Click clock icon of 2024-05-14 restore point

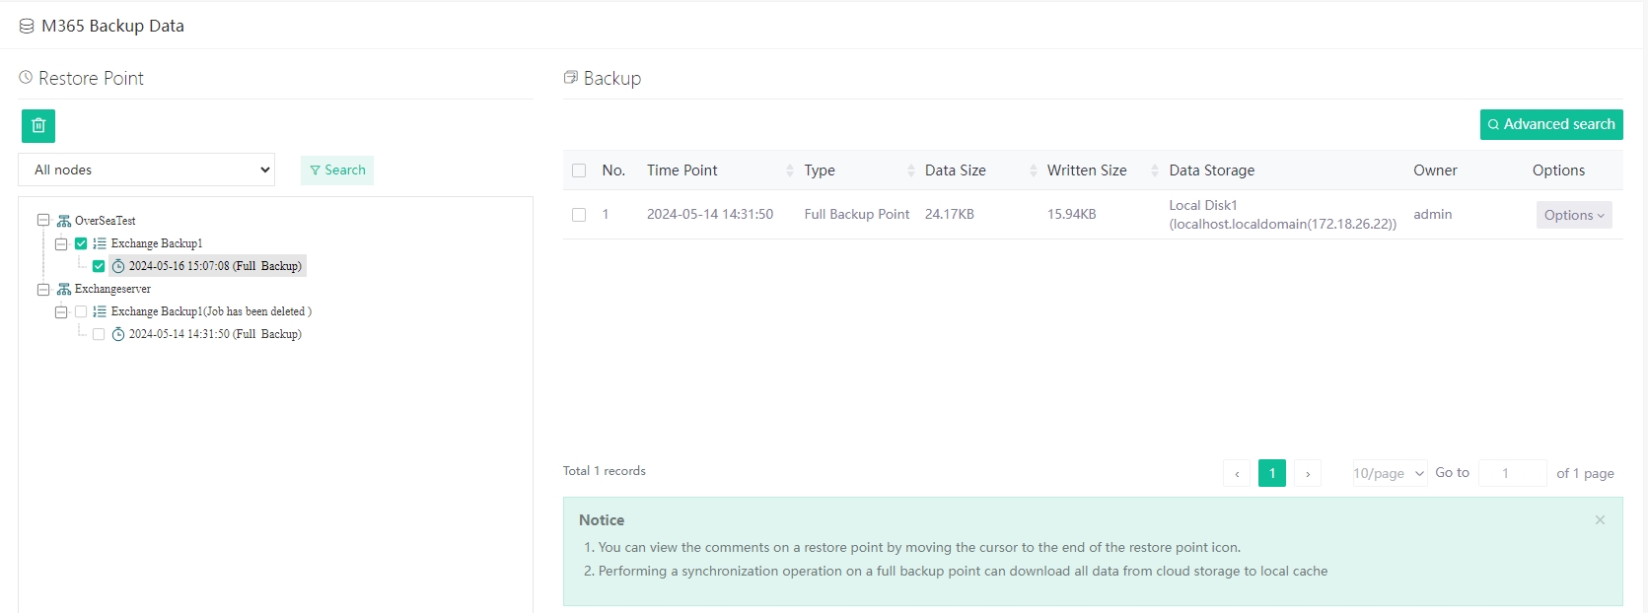(118, 334)
